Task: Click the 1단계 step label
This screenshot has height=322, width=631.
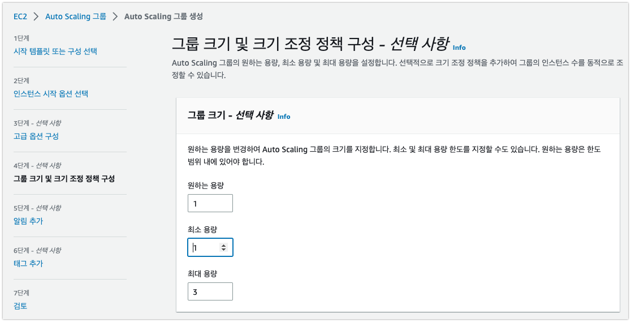Action: click(21, 38)
